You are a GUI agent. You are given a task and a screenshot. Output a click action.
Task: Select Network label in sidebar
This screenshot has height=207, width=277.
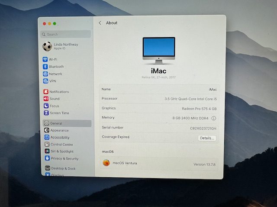[56, 74]
